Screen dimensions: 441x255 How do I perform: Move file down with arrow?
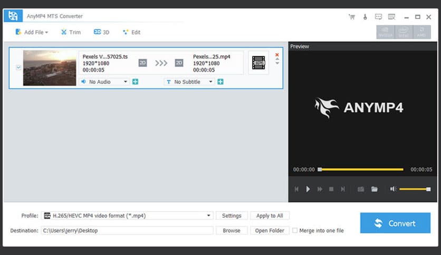[x=277, y=63]
